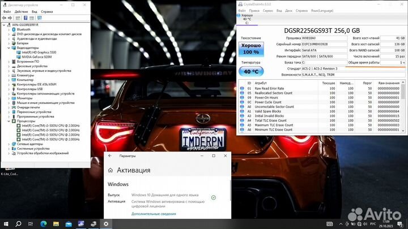Screen dimensions: 408x229
Task: Expand the DVD-дисководы category
Action: [9, 34]
